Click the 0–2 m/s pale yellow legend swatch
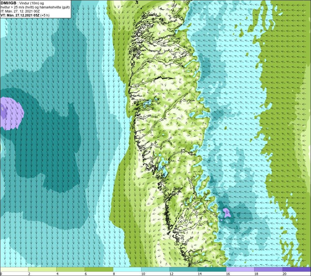This screenshot has height=276, width=311. [x=14, y=269]
